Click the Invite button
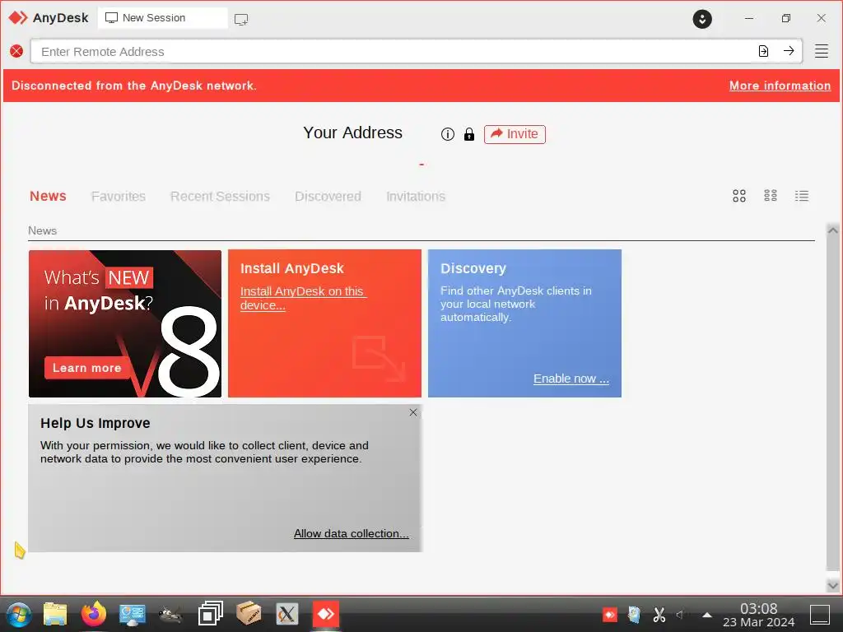843x632 pixels. point(515,134)
